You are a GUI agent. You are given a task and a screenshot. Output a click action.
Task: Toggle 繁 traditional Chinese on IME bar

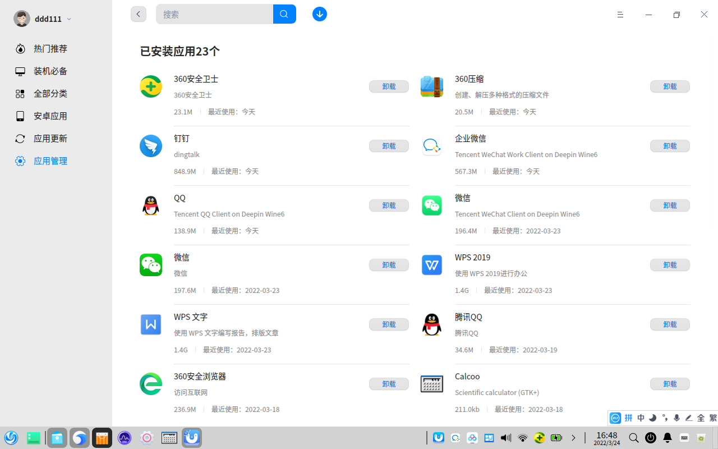click(x=713, y=418)
